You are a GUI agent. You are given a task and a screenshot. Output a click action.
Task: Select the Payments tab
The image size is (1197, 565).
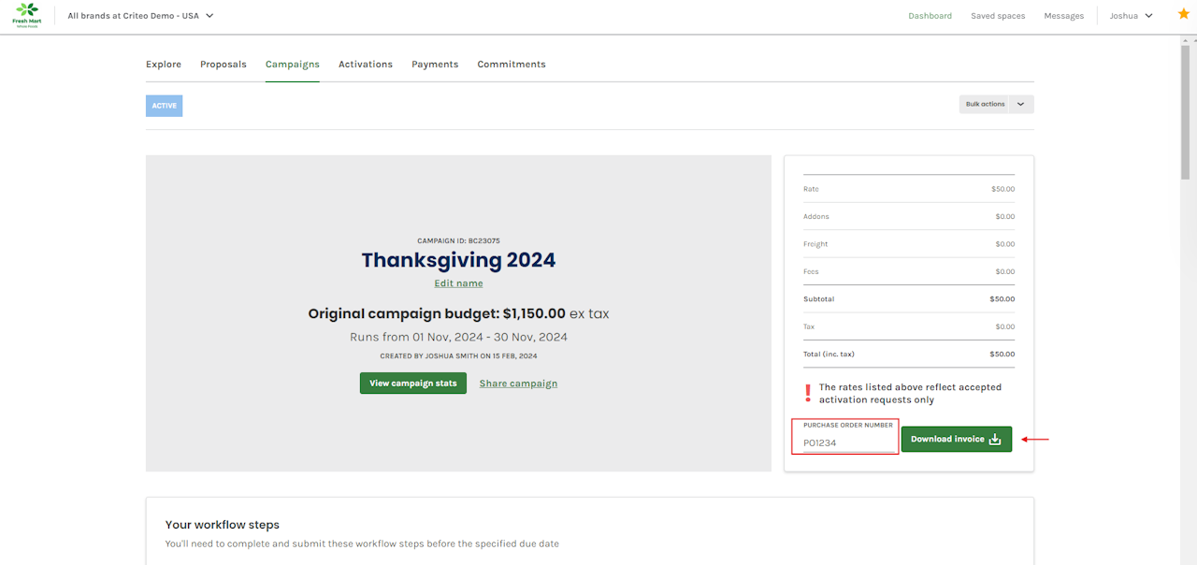tap(435, 65)
